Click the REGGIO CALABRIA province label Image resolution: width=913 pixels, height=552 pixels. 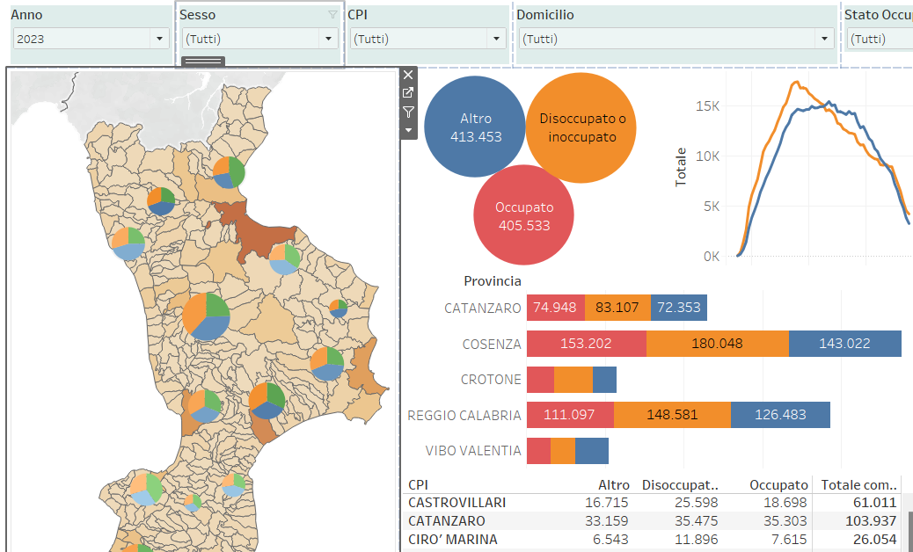464,415
